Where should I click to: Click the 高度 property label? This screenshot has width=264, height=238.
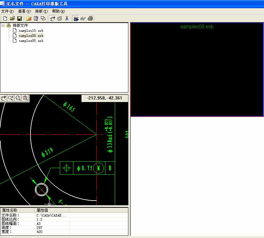pos(7,228)
